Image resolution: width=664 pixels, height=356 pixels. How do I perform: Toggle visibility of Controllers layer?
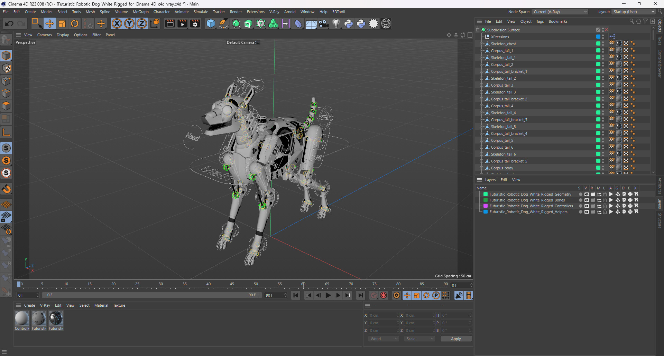(587, 206)
